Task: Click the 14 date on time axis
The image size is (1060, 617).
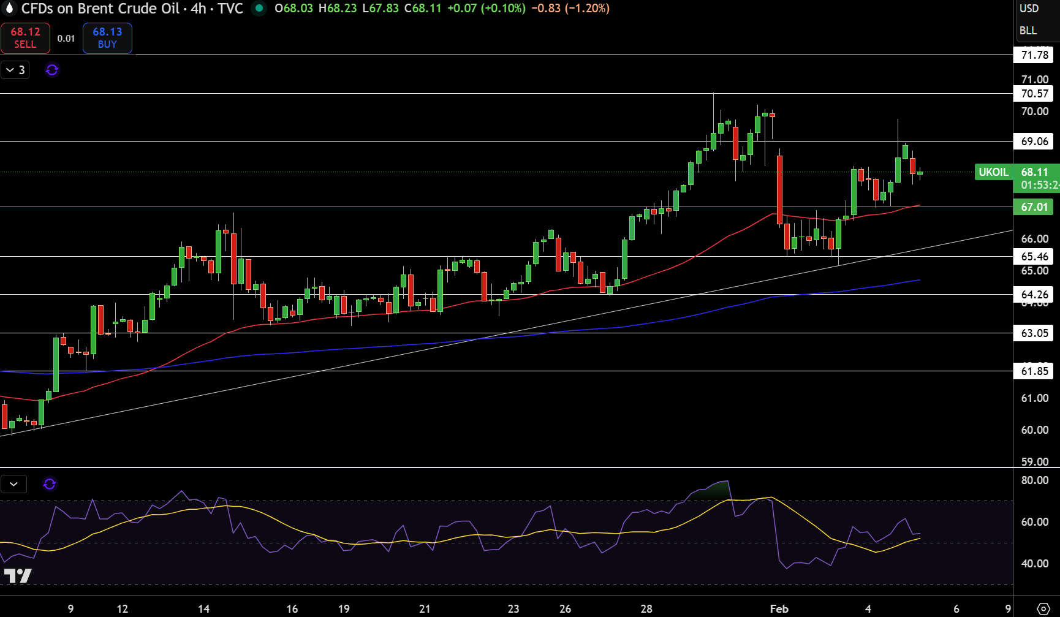Action: pyautogui.click(x=204, y=608)
